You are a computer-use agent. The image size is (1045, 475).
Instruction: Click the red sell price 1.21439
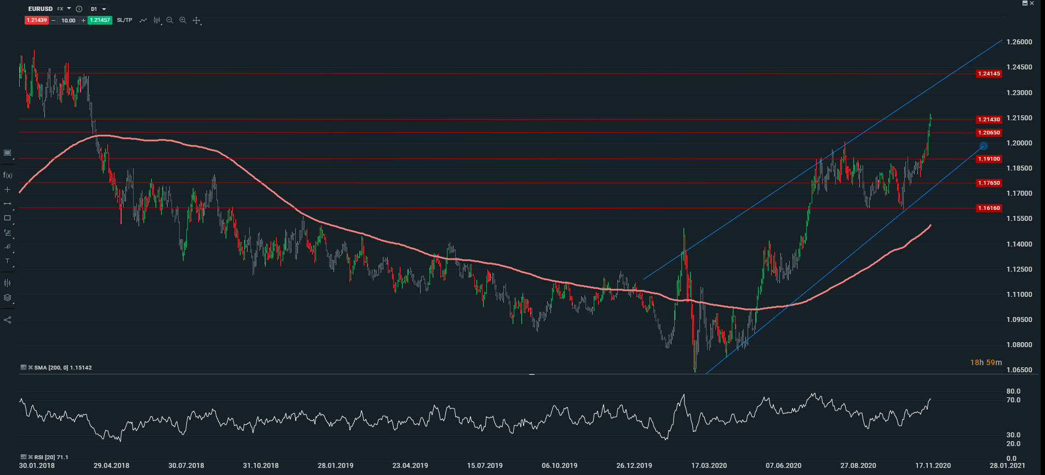[x=37, y=20]
